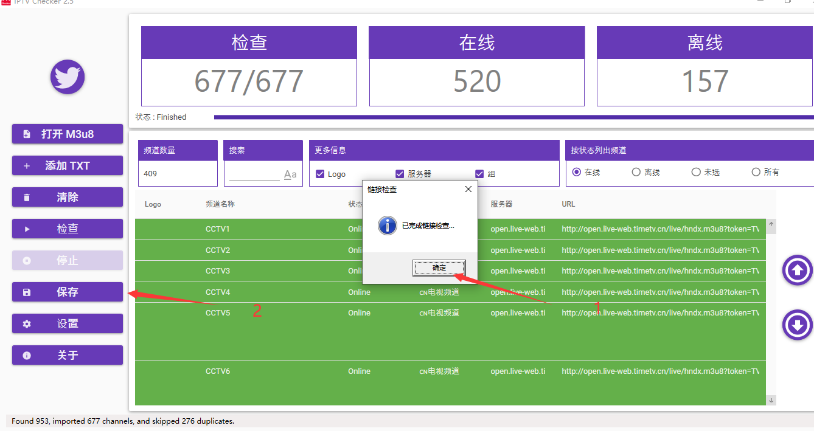Image resolution: width=814 pixels, height=431 pixels.
Task: Select the CCTV3 channel name
Action: point(218,271)
